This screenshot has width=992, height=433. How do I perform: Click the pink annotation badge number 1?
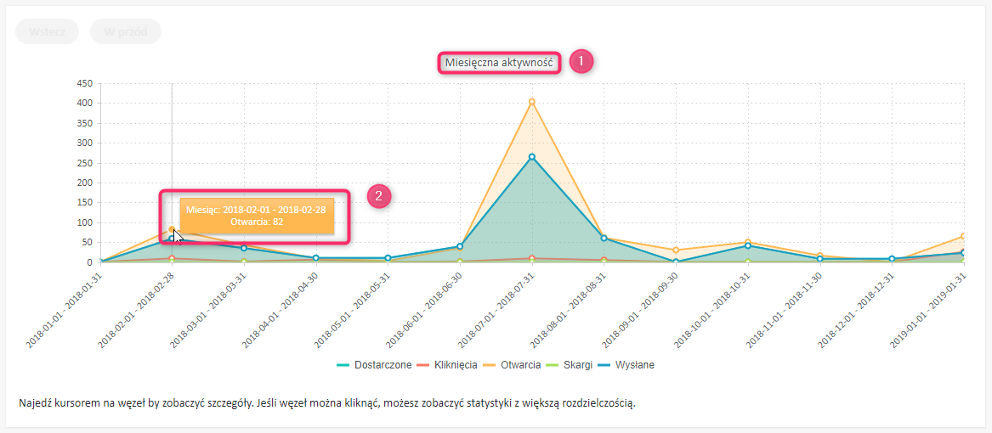coord(581,62)
